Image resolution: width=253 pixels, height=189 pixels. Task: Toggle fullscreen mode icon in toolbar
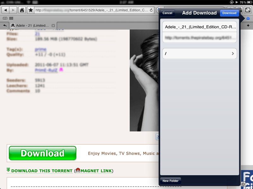pyautogui.click(x=248, y=10)
